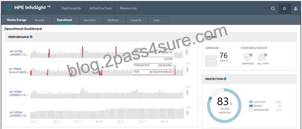Open the Resources menu
Viewport: 302px width, 129px height.
click(128, 8)
